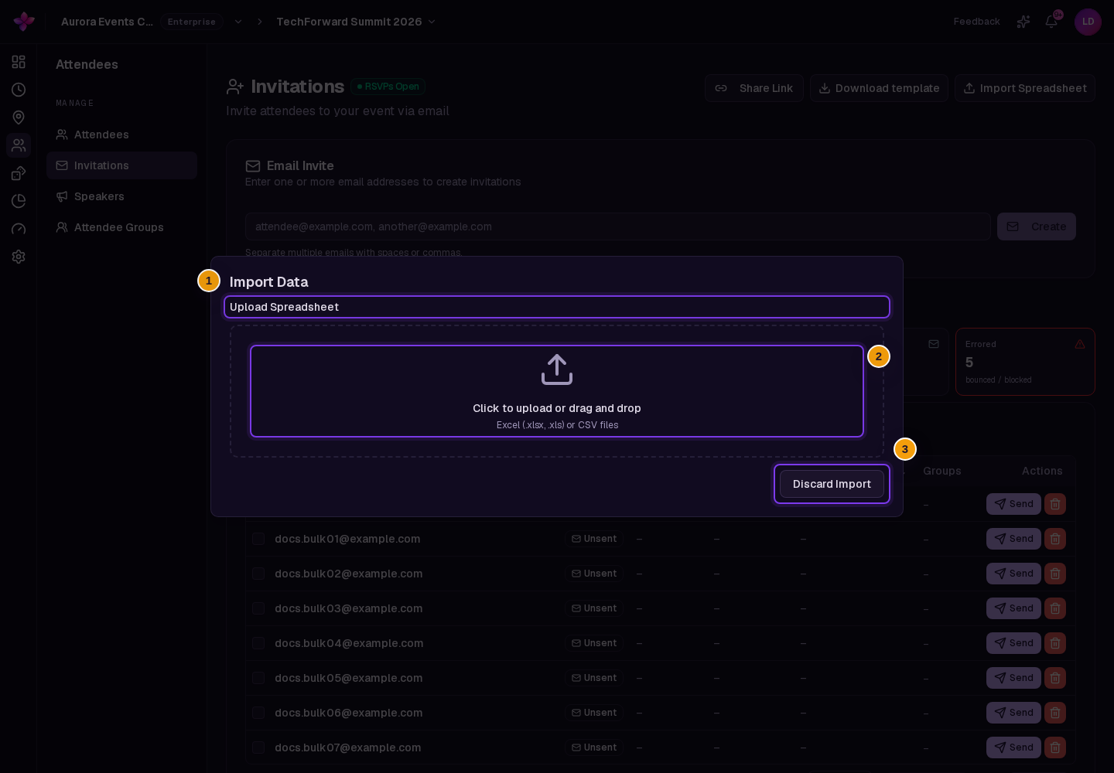Open the LD user avatar menu
The height and width of the screenshot is (773, 1114).
click(x=1088, y=22)
